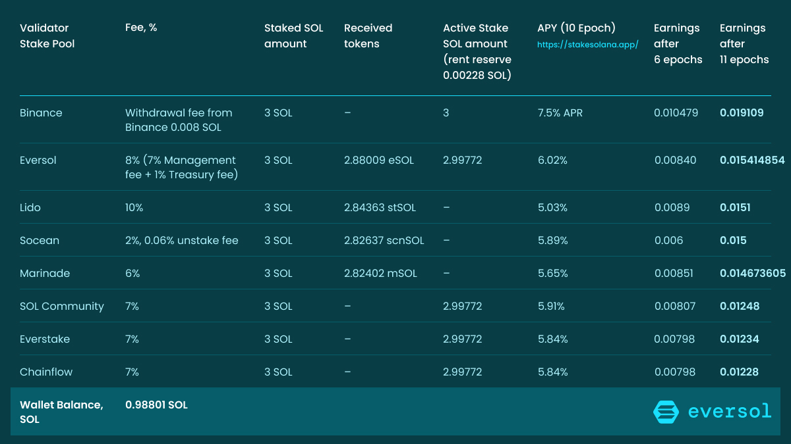The height and width of the screenshot is (444, 791).
Task: Click the 0.019109 earnings value
Action: pyautogui.click(x=742, y=113)
